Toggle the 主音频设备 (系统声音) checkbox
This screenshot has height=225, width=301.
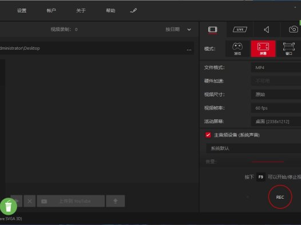pyautogui.click(x=208, y=135)
